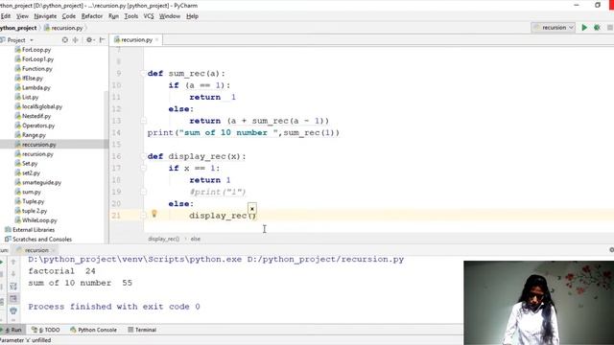Open the Help menu
This screenshot has height=345, width=614.
tap(192, 16)
